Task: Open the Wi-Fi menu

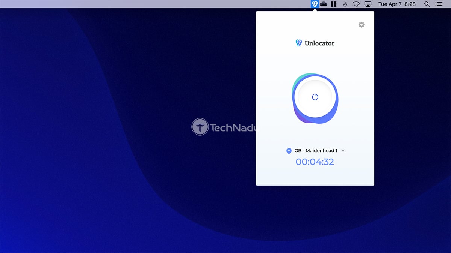Action: 356,4
